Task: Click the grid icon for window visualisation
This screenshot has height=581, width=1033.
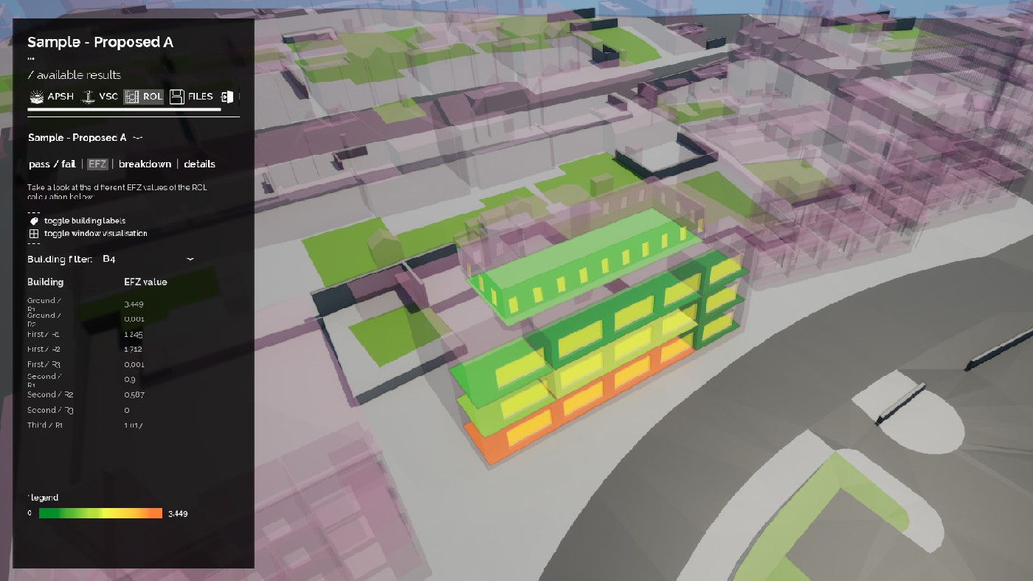Action: [x=33, y=234]
